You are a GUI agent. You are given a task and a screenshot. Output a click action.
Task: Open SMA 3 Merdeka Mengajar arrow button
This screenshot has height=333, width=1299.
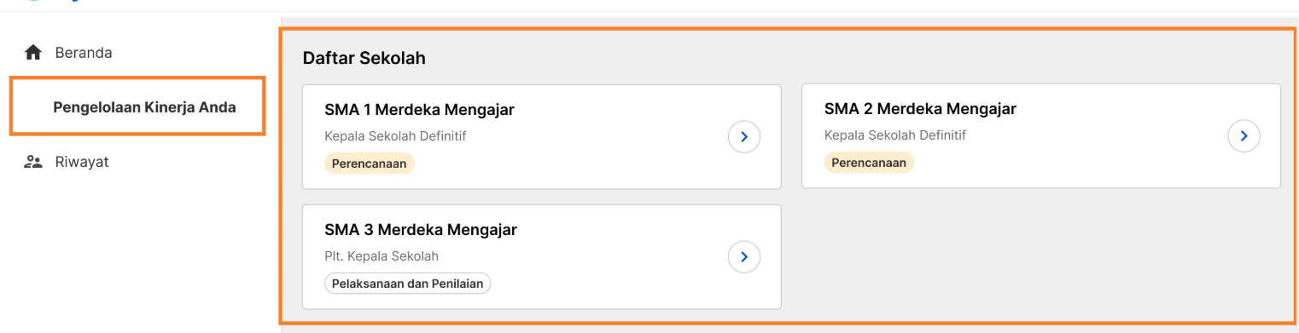pyautogui.click(x=744, y=256)
